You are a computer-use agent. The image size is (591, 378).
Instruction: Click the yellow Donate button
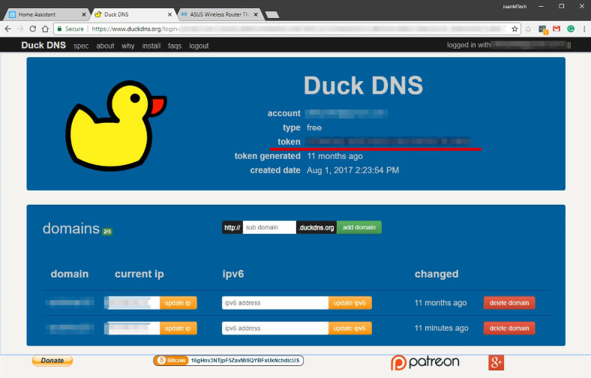click(x=52, y=361)
